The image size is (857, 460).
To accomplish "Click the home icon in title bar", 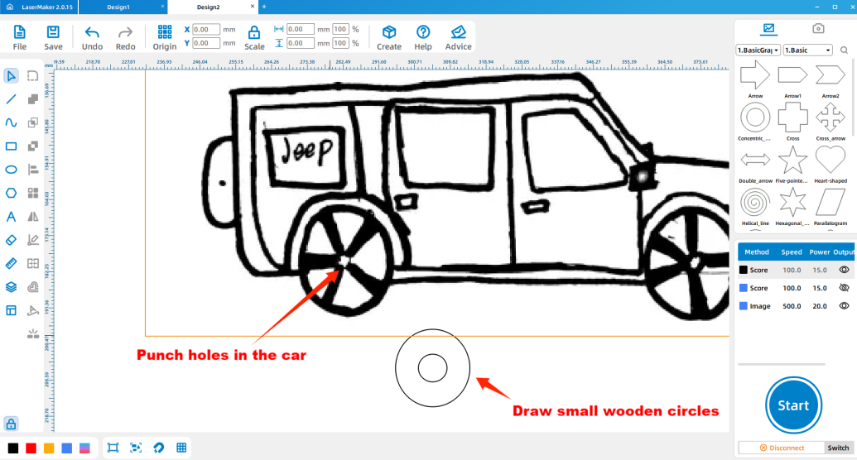I will point(10,7).
